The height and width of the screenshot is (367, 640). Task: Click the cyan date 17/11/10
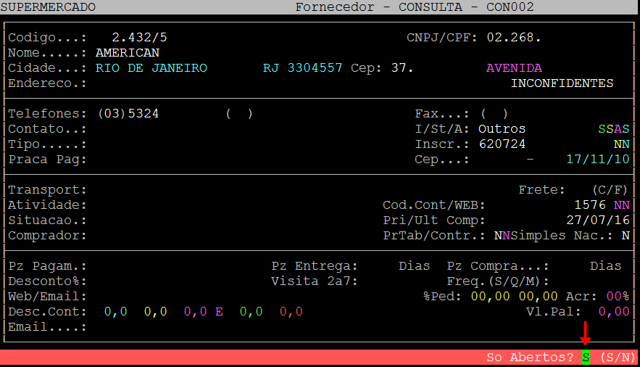597,159
